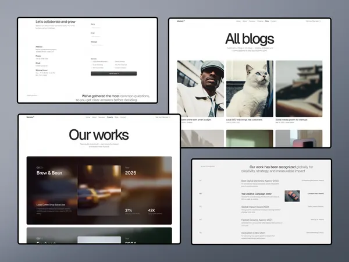Open Home in the works page navigation
Screen dimensions: 349x262
(88, 117)
